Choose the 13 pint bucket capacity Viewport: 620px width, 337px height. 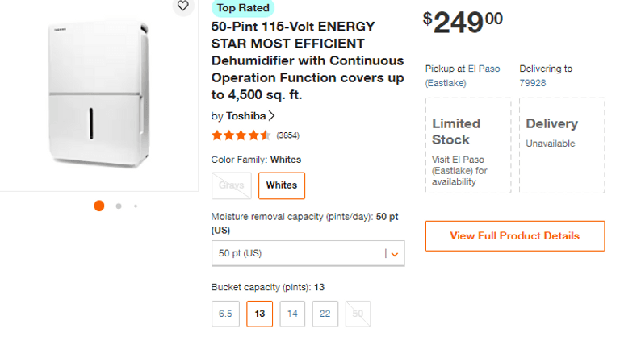(260, 314)
